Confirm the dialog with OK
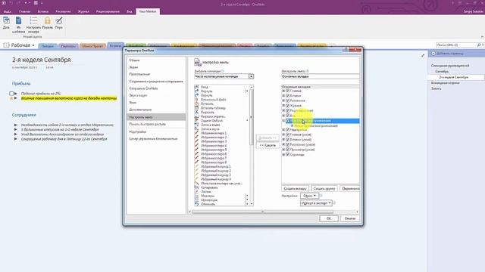Image resolution: width=485 pixels, height=272 pixels. pos(328,218)
